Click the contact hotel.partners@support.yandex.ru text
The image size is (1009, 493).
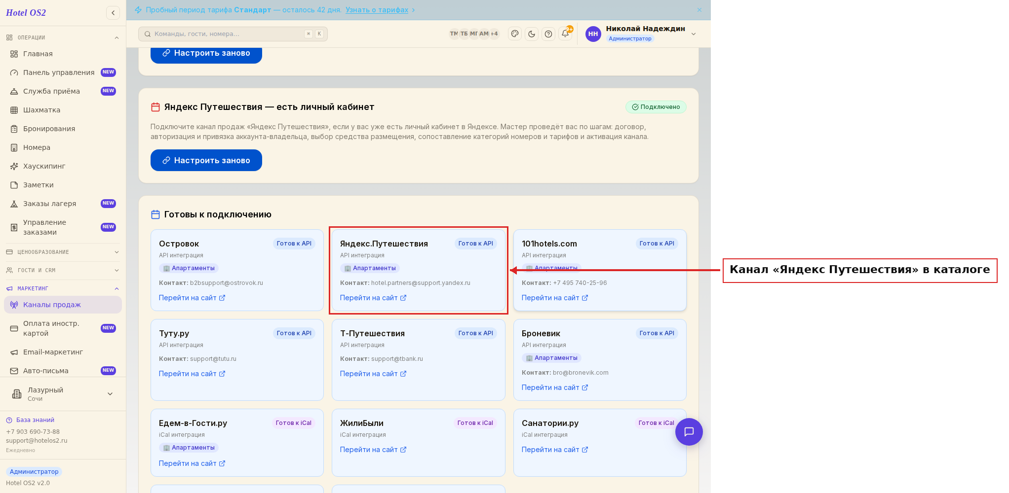tap(421, 283)
